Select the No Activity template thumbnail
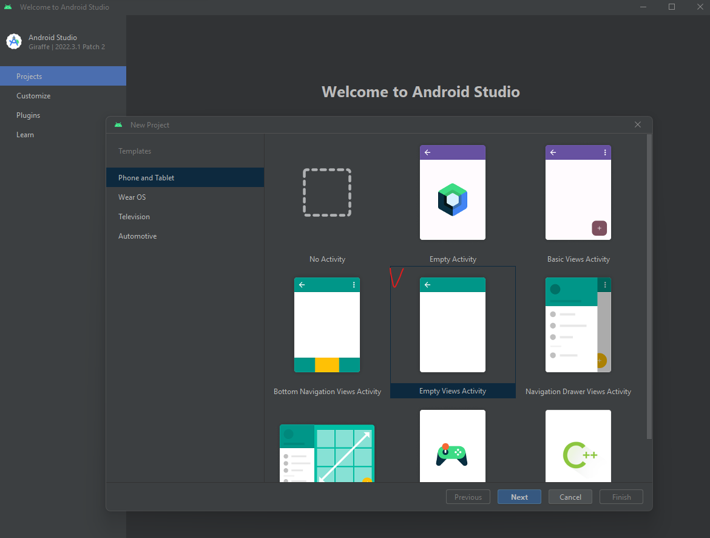 click(x=327, y=192)
